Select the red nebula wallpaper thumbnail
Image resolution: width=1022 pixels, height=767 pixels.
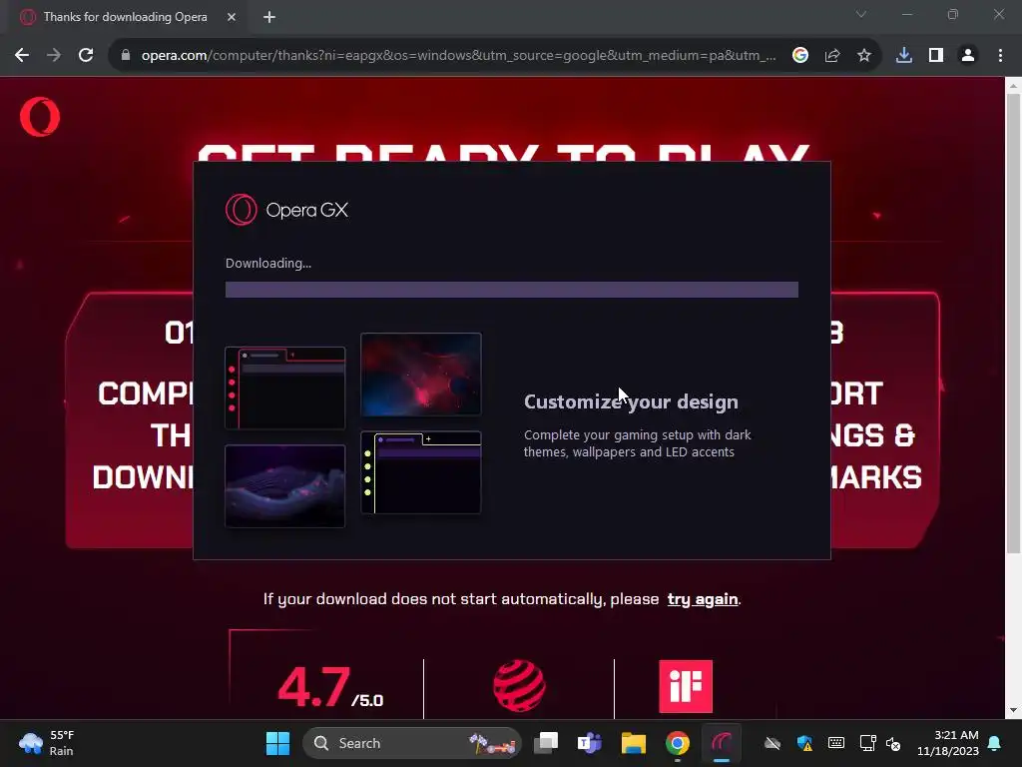pyautogui.click(x=421, y=375)
